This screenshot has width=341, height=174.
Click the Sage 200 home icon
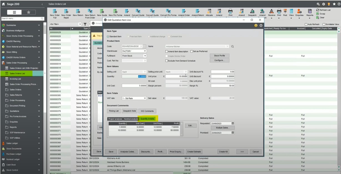point(3,4)
